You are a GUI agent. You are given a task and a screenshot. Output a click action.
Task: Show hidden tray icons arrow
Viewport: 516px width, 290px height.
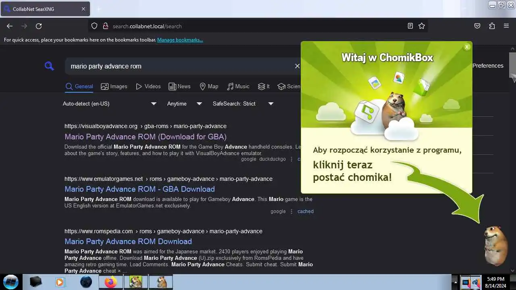[455, 282]
